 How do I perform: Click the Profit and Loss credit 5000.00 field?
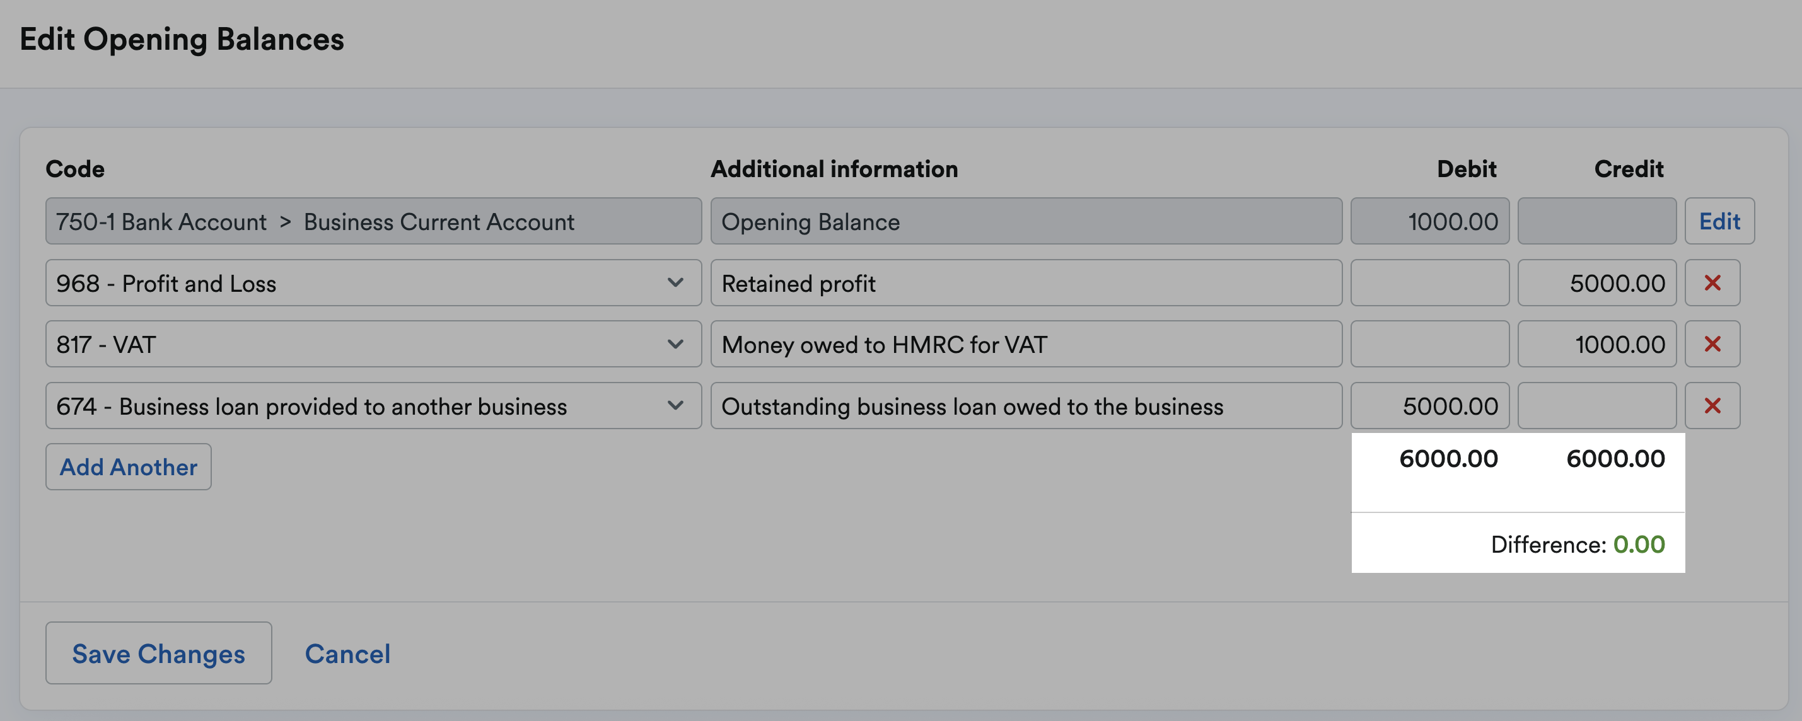pos(1597,282)
